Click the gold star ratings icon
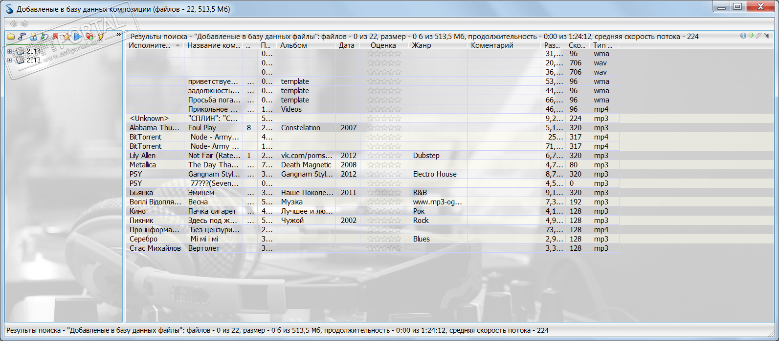779x341 pixels. coord(67,36)
